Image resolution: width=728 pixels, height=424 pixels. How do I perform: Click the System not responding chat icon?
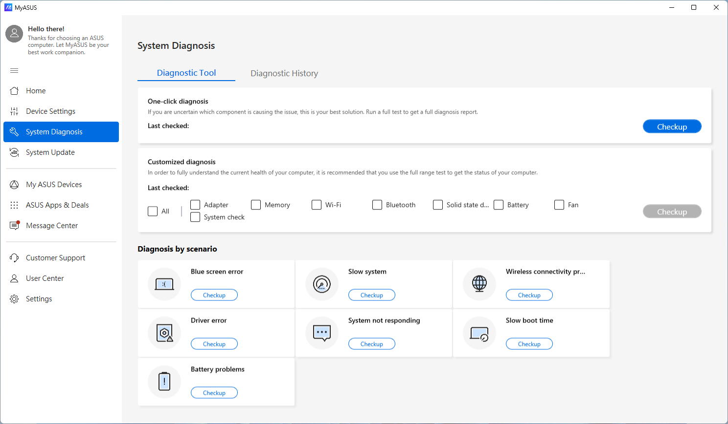coord(322,333)
